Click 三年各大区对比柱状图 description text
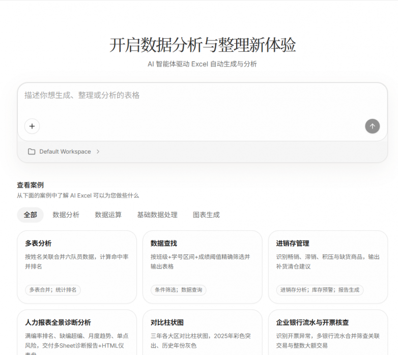 pyautogui.click(x=201, y=341)
